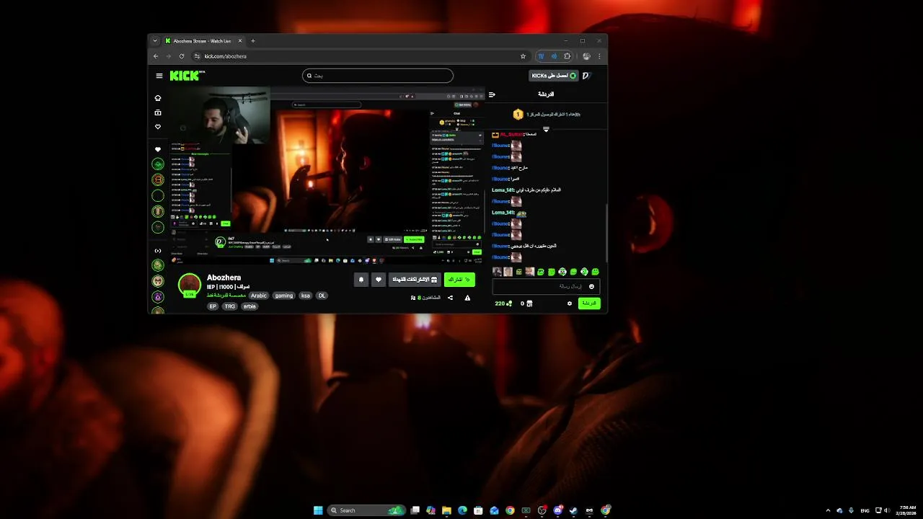Click the Gift Subscriptions button
The image size is (923, 519).
coord(415,280)
